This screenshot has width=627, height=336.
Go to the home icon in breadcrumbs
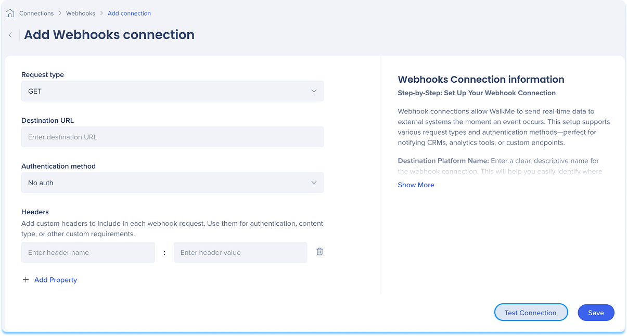[10, 13]
